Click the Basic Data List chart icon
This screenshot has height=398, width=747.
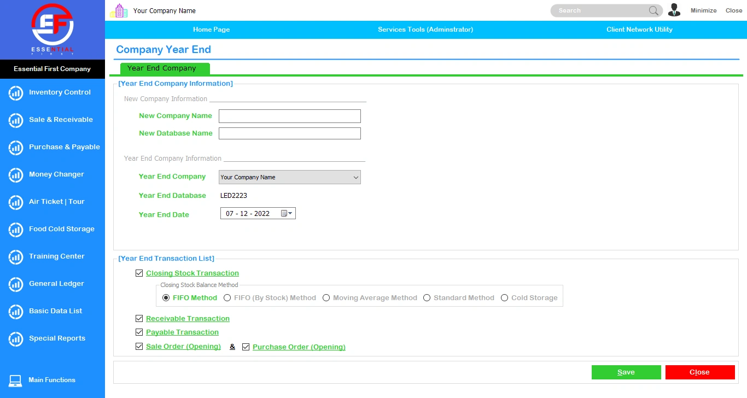[x=16, y=312]
